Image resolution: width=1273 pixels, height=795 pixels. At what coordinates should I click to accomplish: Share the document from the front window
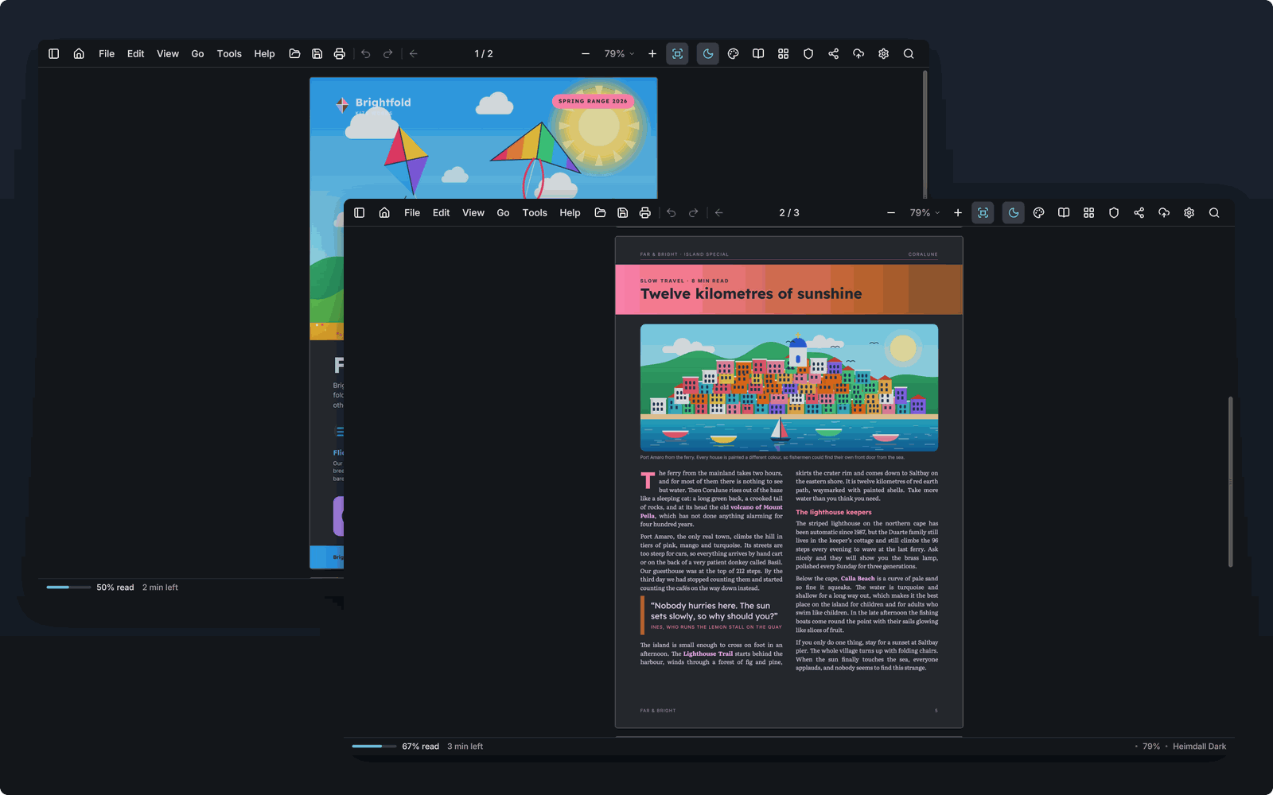tap(1139, 213)
